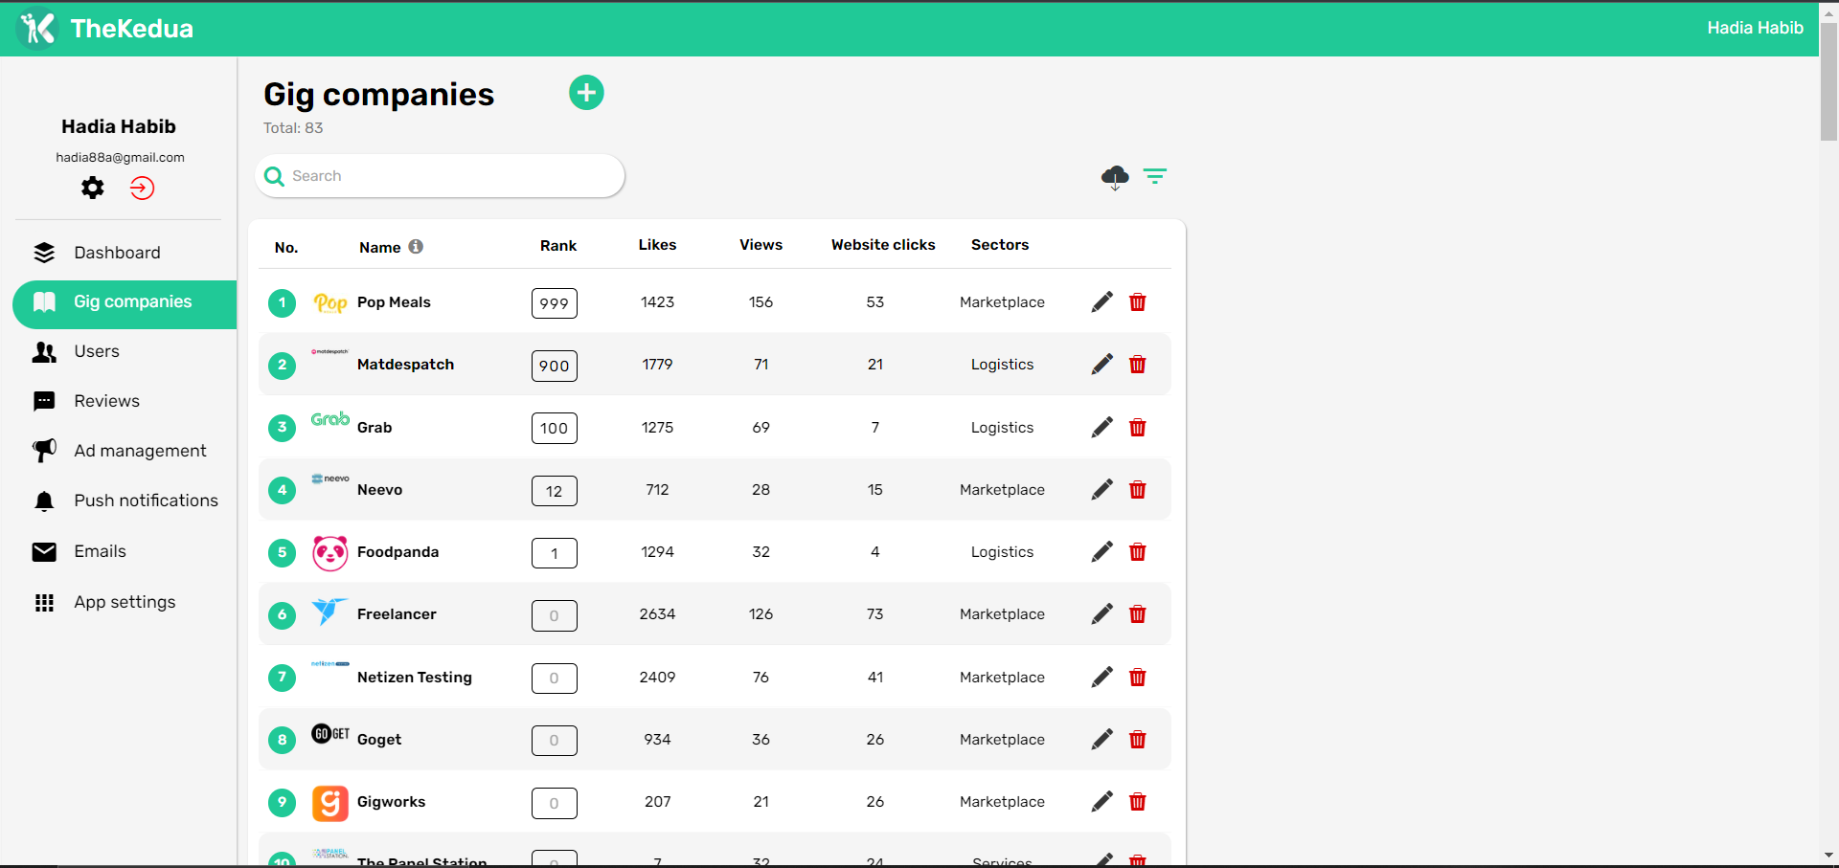Click the Likes column header

tap(658, 245)
